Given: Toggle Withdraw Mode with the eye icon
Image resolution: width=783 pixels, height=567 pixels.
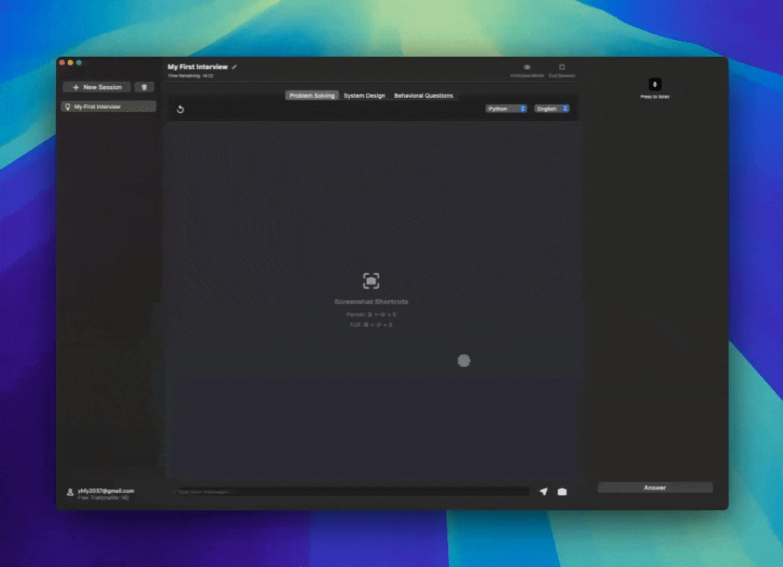Looking at the screenshot, I should (526, 68).
